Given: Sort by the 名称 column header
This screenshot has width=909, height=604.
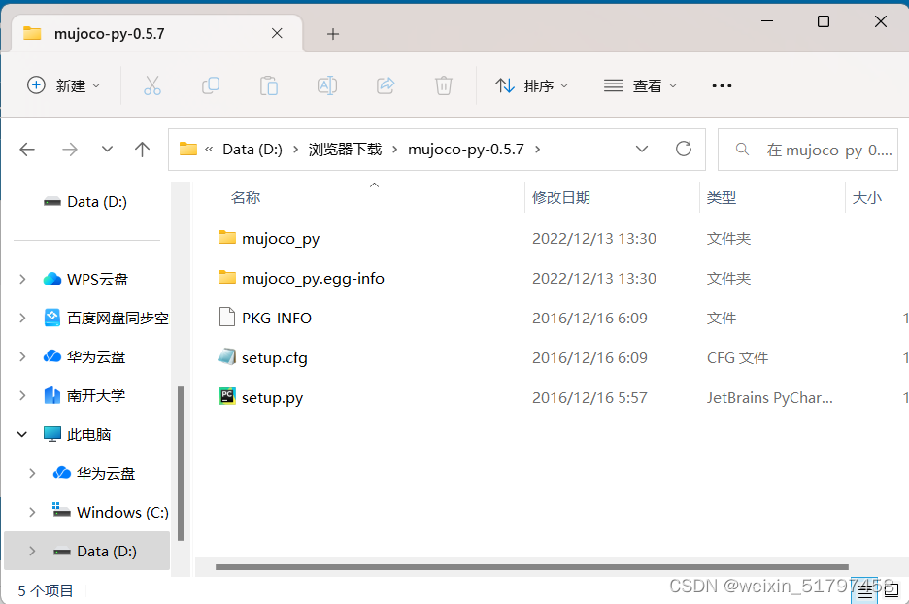Looking at the screenshot, I should [246, 198].
